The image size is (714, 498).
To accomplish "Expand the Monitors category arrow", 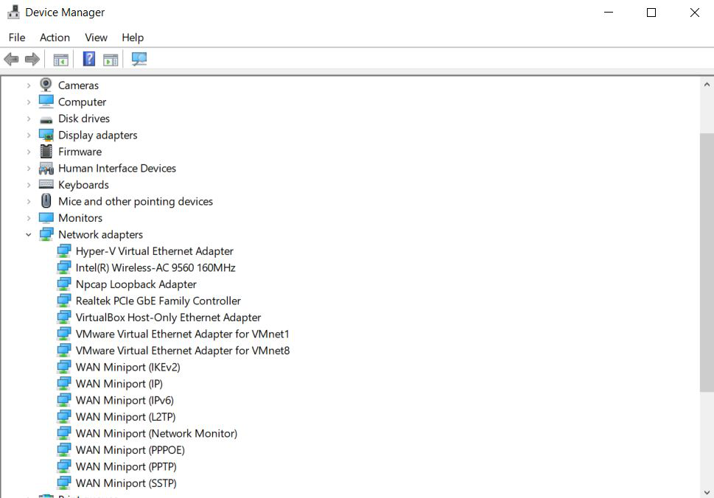I will click(29, 218).
